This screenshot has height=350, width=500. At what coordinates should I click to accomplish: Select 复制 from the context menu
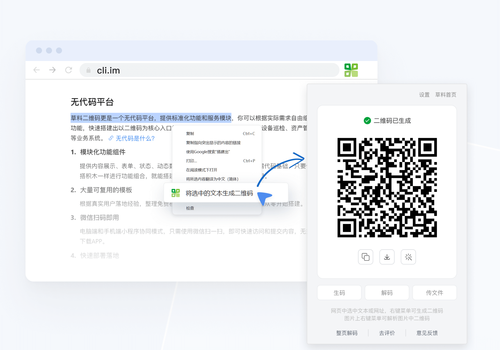click(190, 133)
